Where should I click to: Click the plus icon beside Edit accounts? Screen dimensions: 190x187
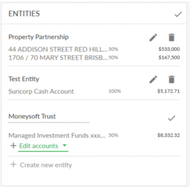(13, 146)
